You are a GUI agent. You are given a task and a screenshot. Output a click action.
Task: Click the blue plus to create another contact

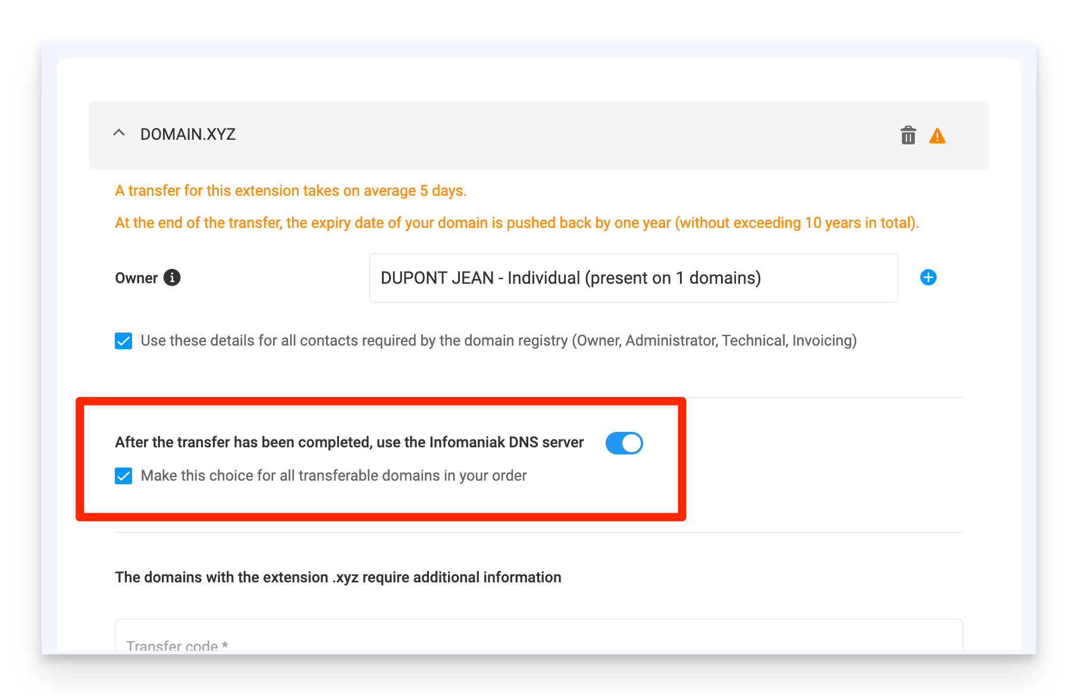[x=928, y=277]
